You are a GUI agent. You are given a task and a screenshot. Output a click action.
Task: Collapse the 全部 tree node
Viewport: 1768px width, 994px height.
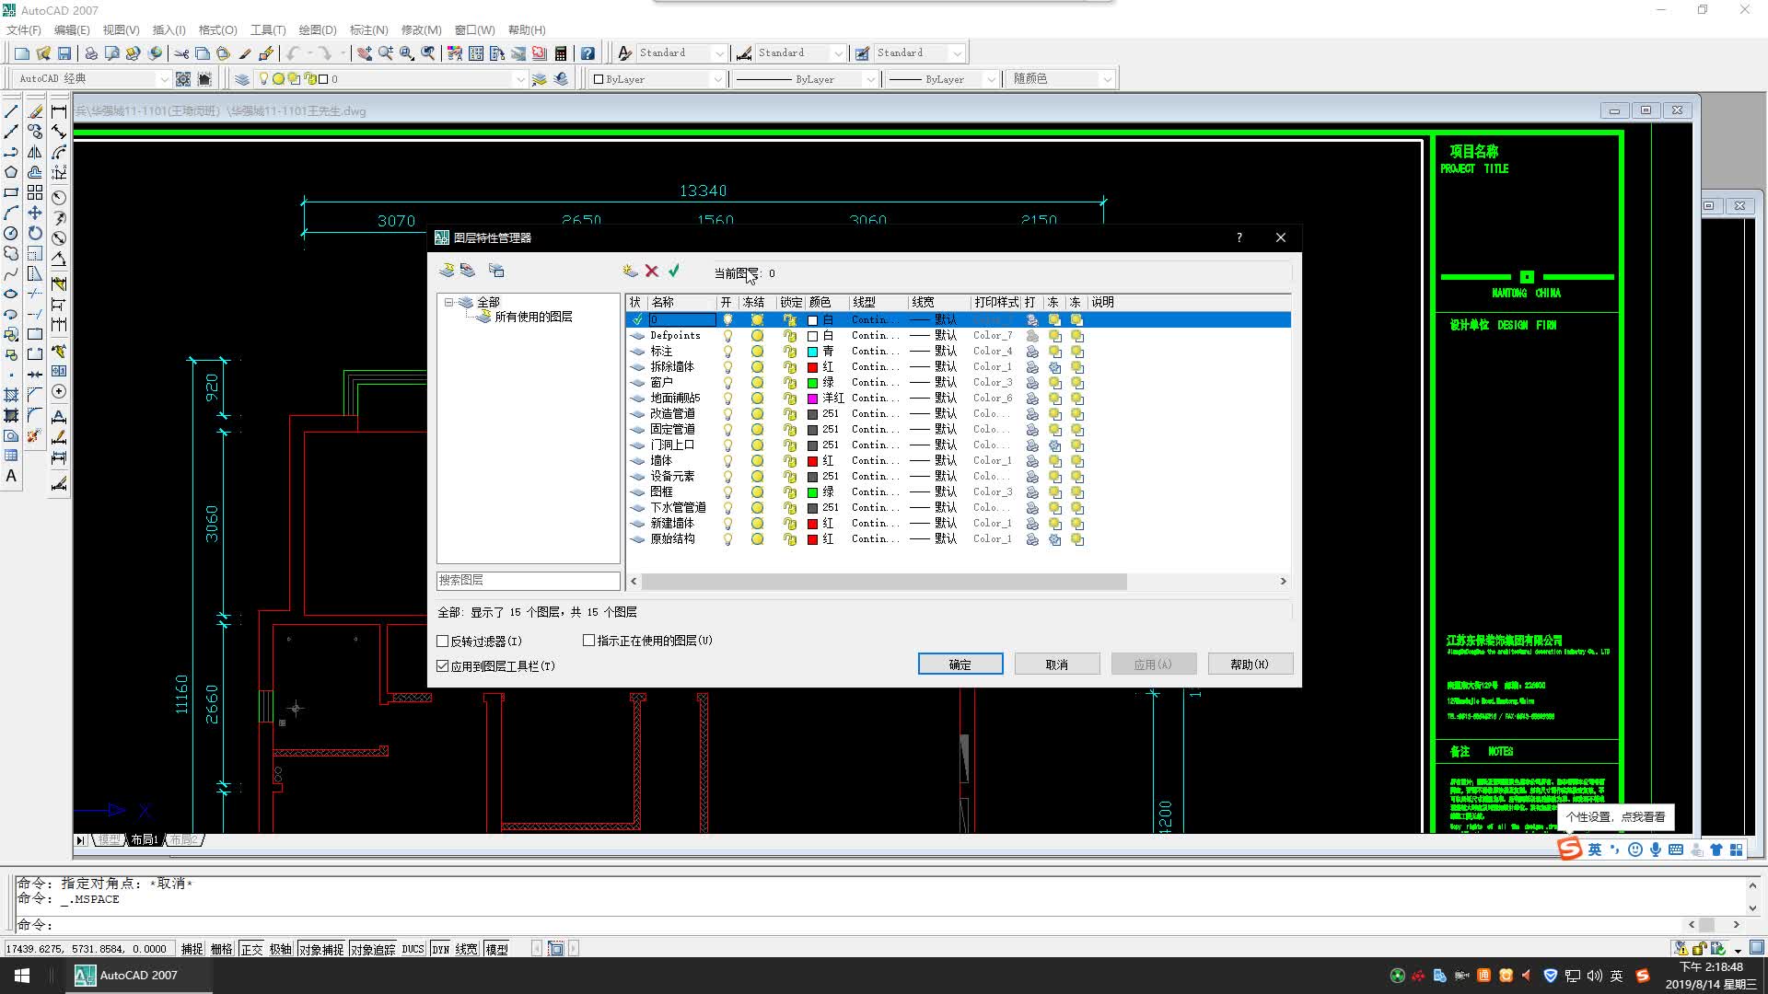point(448,302)
